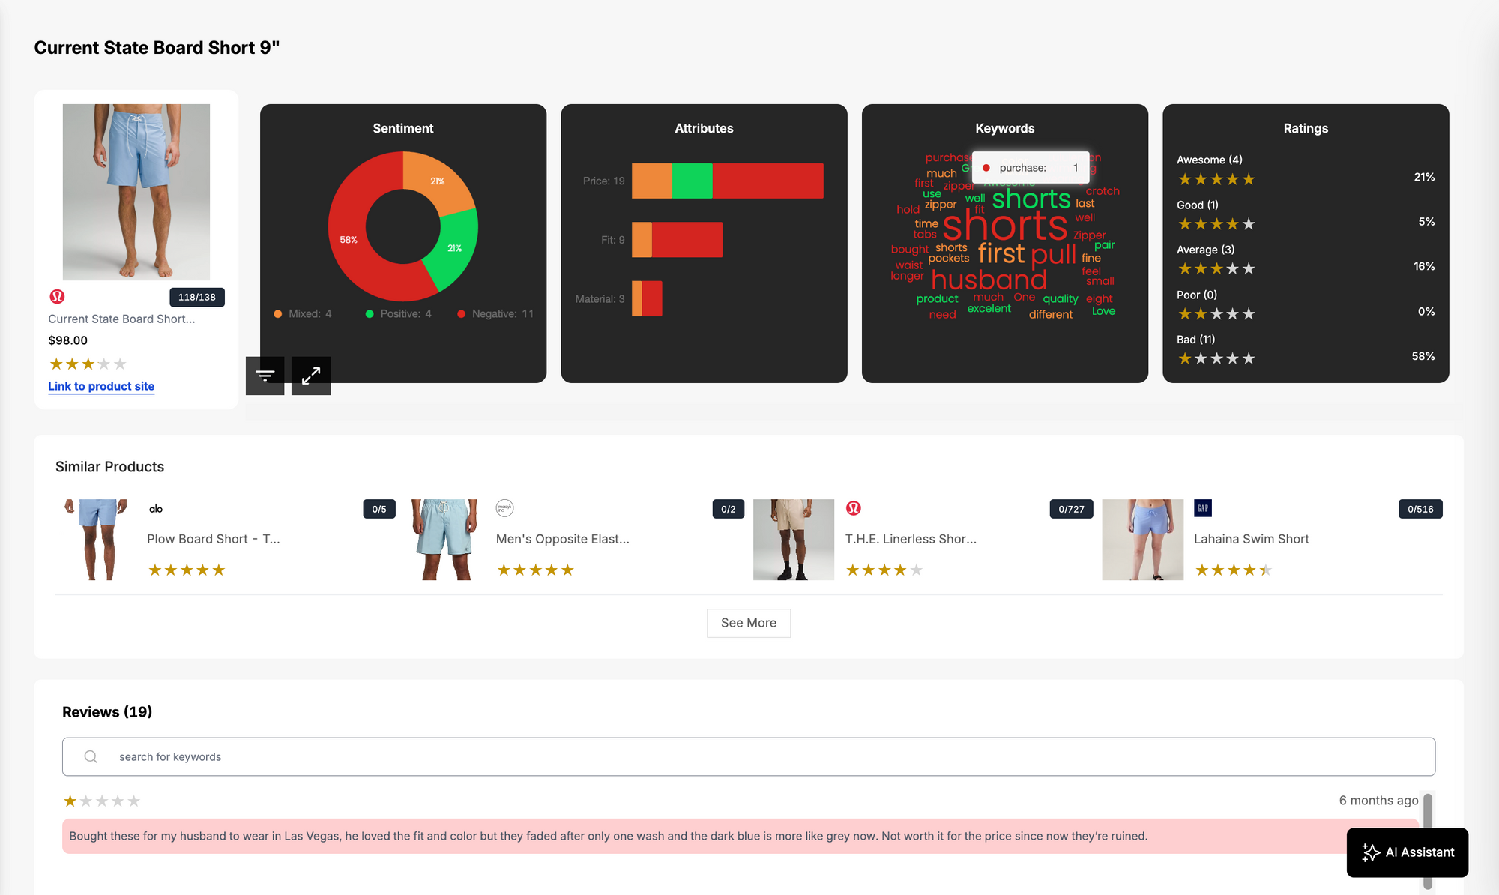Screen dimensions: 1499x895
Task: Click the Lululemon icon on T.H.E. Linerless Short
Action: [854, 508]
